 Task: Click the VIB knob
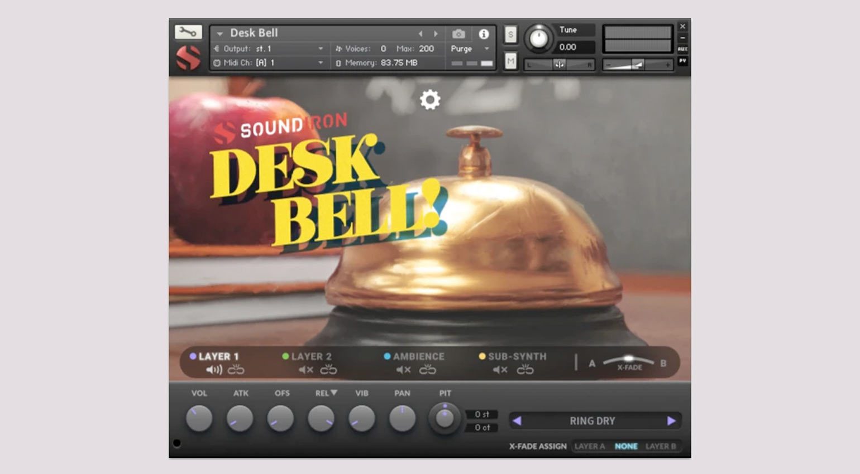(x=362, y=419)
